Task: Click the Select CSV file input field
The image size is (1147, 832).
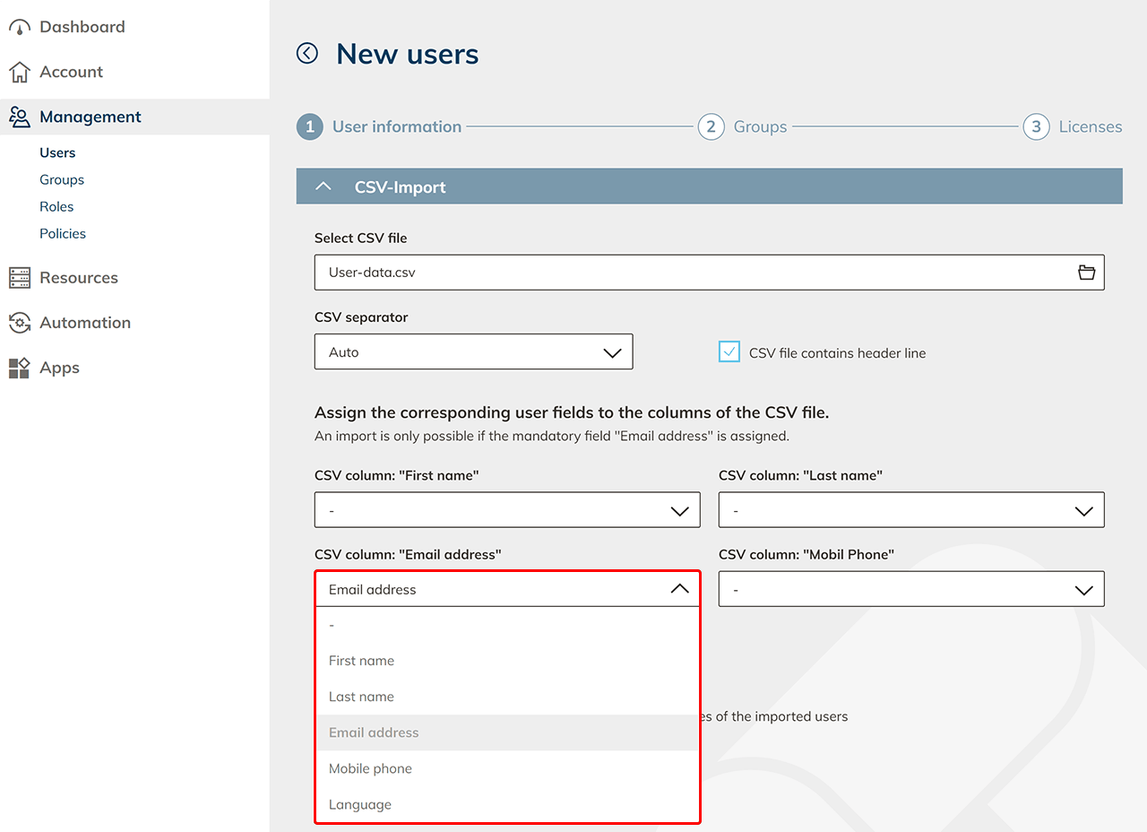Action: 690,273
